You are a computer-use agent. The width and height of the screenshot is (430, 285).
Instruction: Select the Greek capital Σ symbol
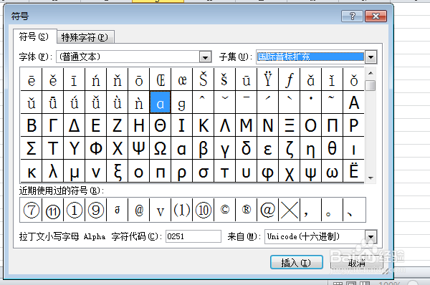tap(31, 148)
